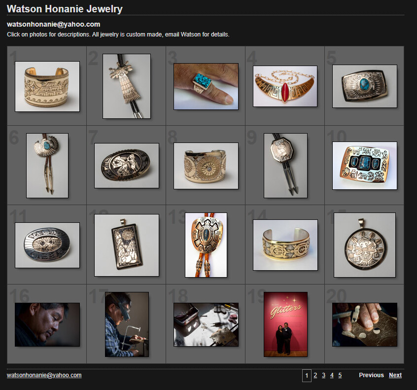This screenshot has width=417, height=390.
Task: Open the rectangular pendant photo numbered 12
Action: click(127, 245)
